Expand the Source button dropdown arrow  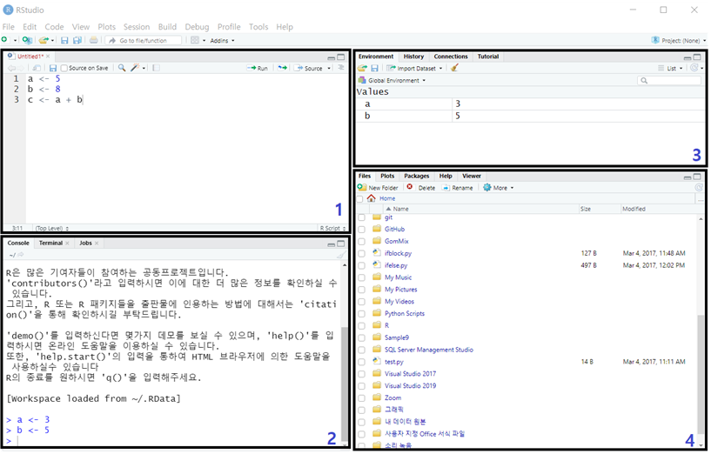click(329, 68)
